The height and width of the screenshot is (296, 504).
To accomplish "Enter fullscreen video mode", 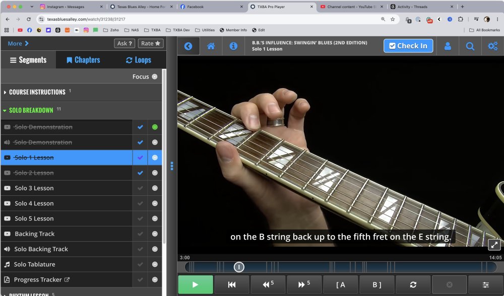I will pyautogui.click(x=494, y=245).
